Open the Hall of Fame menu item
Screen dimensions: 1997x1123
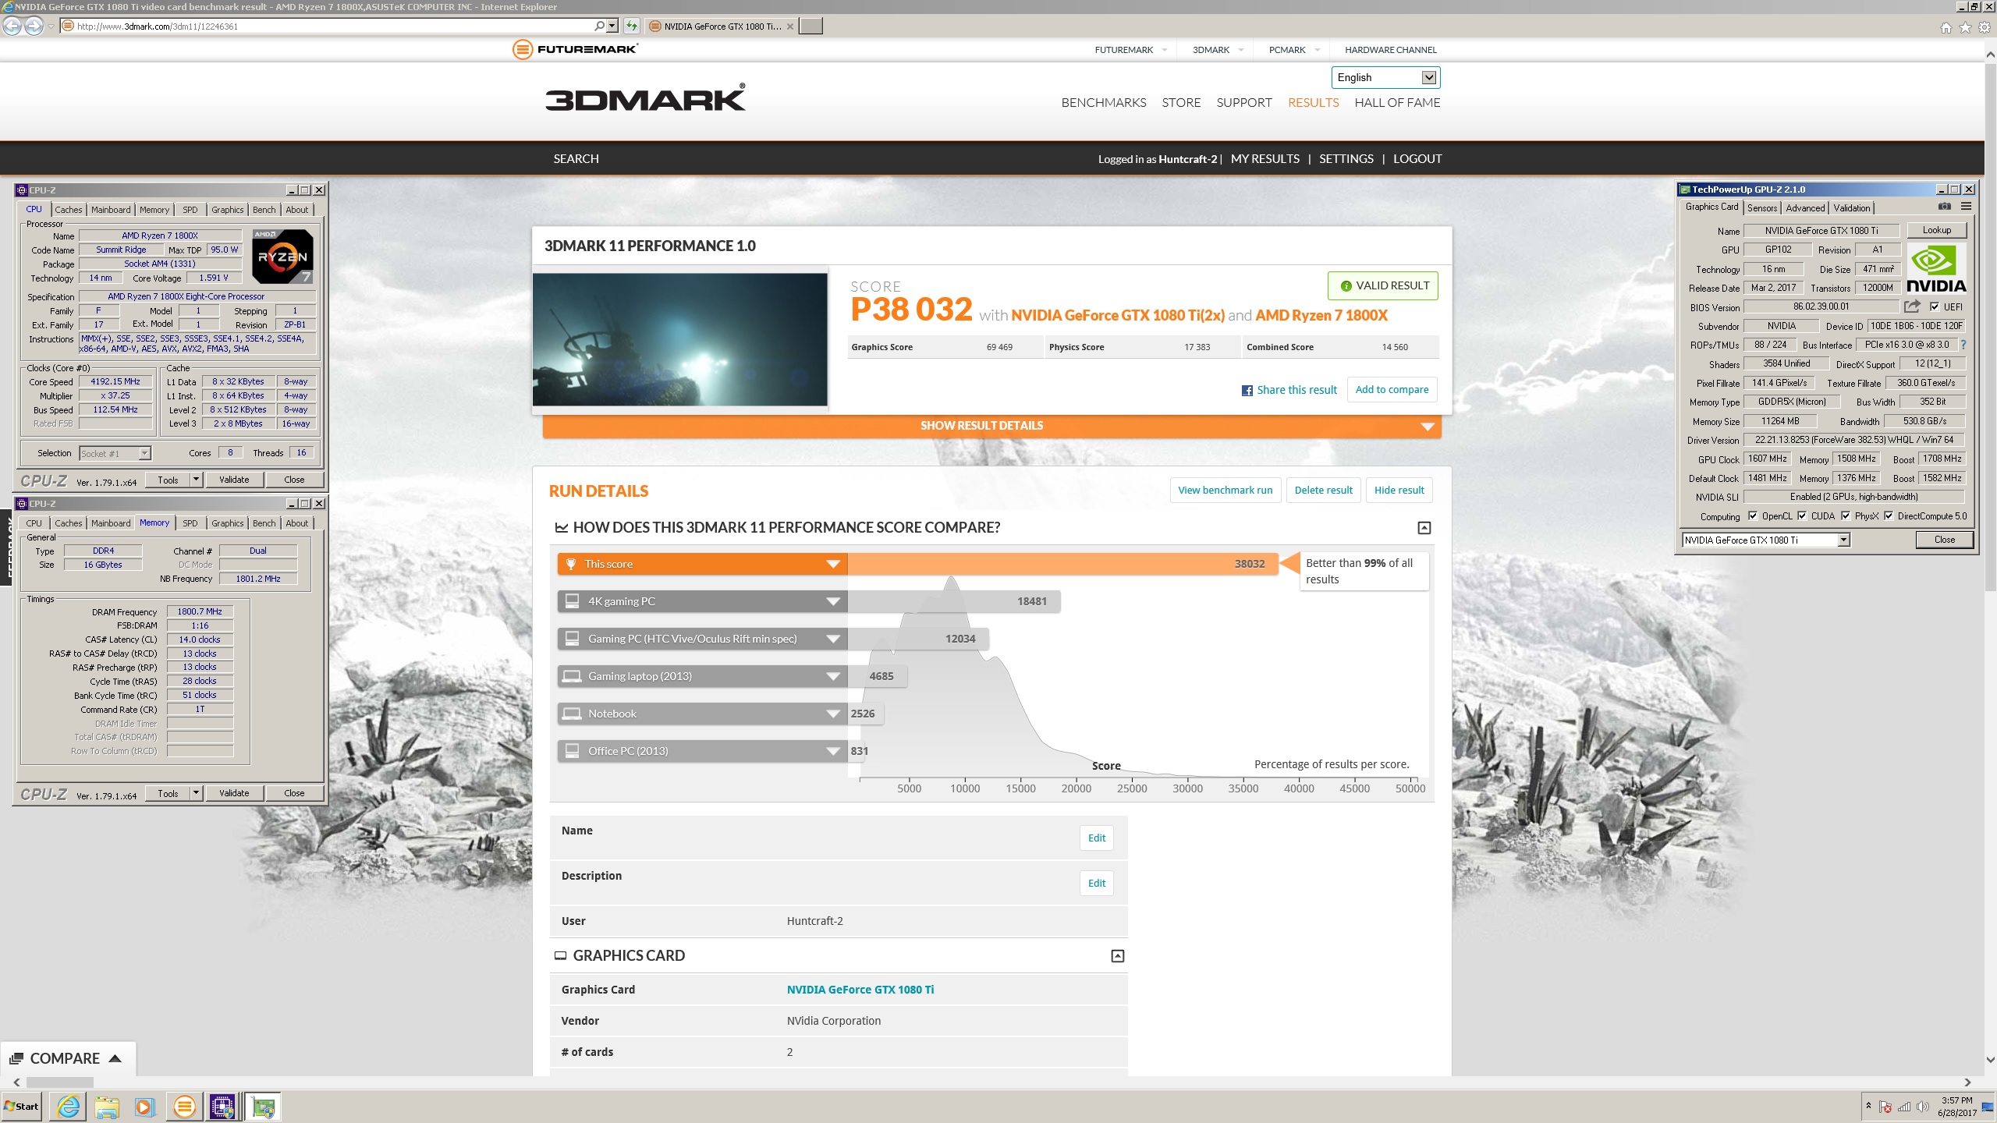1397,103
